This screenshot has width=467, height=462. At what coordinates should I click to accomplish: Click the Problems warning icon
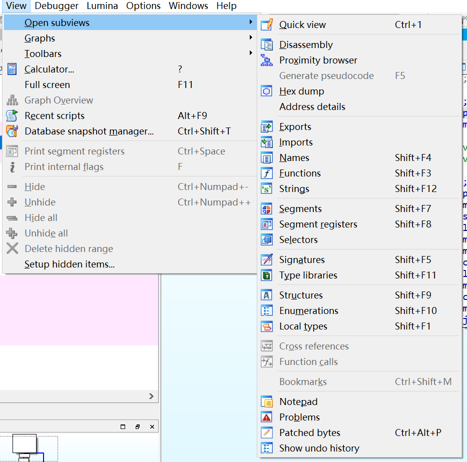pos(267,417)
